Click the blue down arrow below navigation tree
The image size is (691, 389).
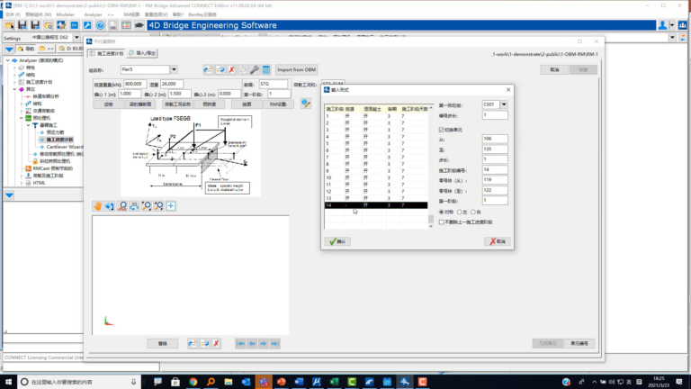(x=9, y=194)
